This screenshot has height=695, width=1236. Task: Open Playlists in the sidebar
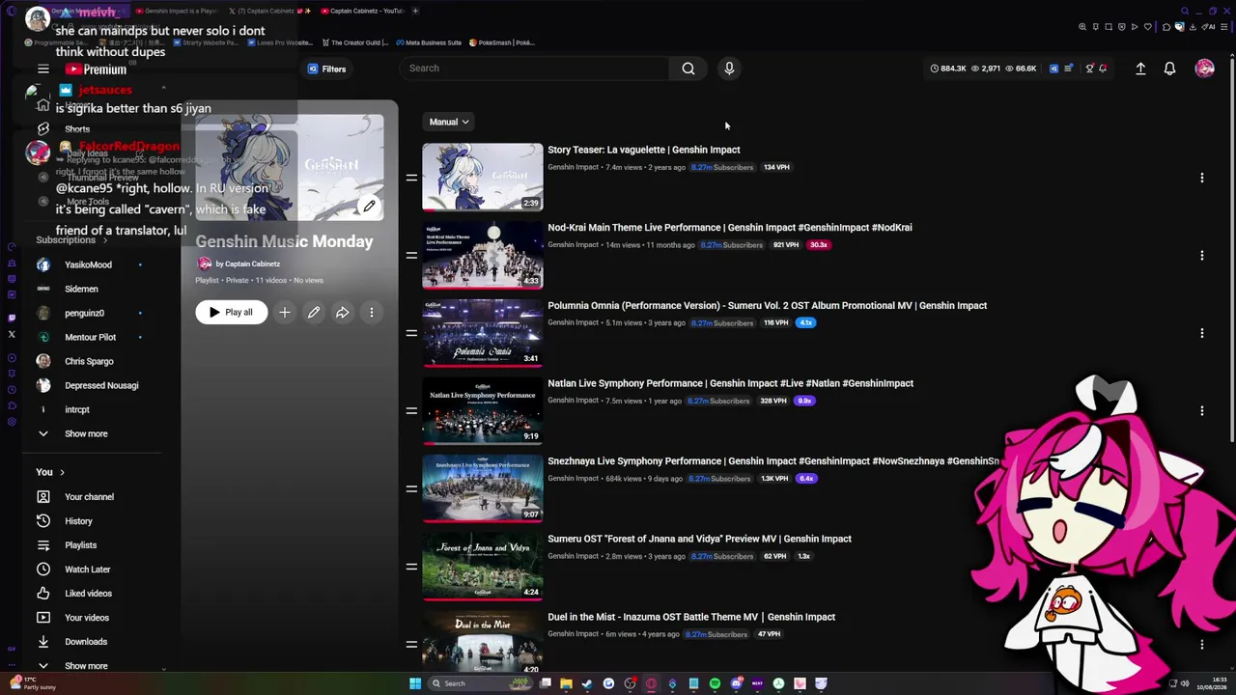coord(80,545)
